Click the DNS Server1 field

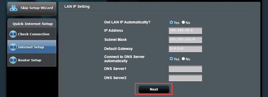(x=186, y=69)
